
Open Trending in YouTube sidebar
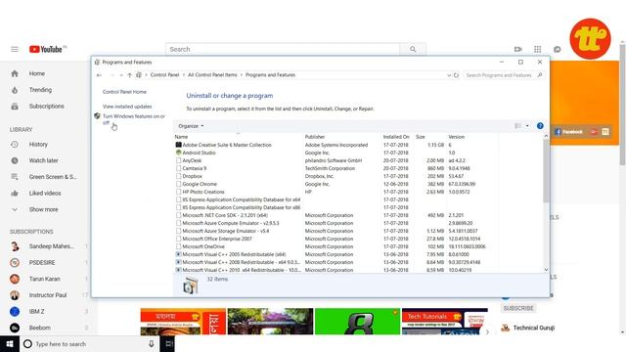point(40,90)
